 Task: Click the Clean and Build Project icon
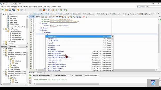52,10
